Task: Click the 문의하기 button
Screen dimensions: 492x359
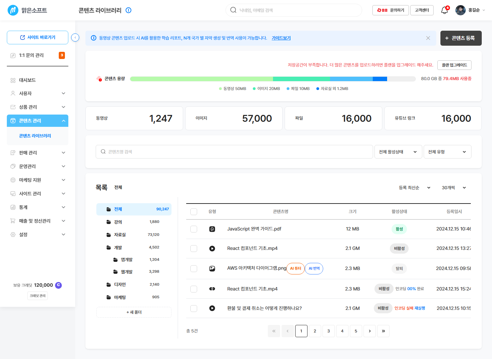Action: [x=391, y=10]
